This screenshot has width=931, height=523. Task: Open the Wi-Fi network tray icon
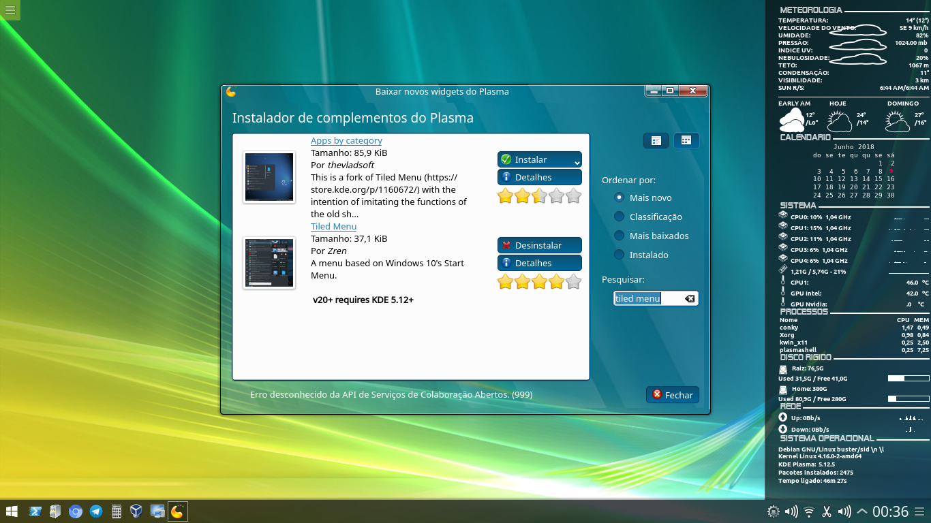click(809, 511)
